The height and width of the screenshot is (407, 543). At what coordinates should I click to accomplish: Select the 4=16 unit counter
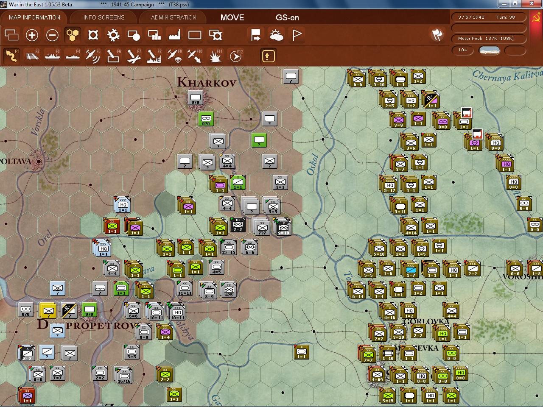click(389, 312)
